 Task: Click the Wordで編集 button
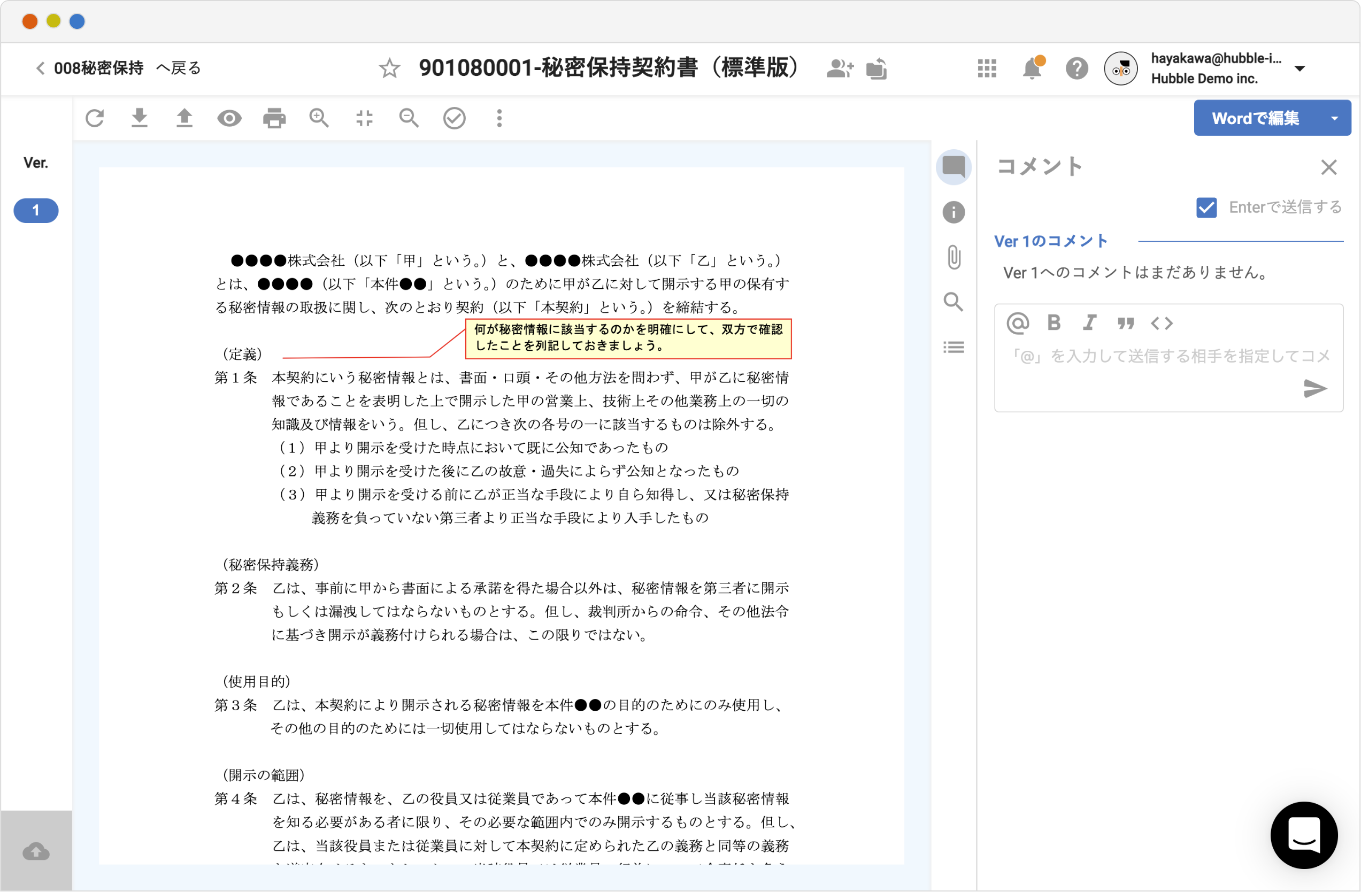tap(1256, 118)
